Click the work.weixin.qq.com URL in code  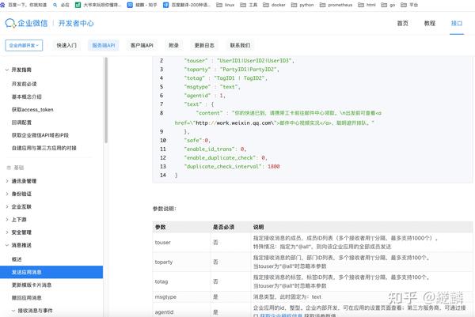tap(235, 123)
